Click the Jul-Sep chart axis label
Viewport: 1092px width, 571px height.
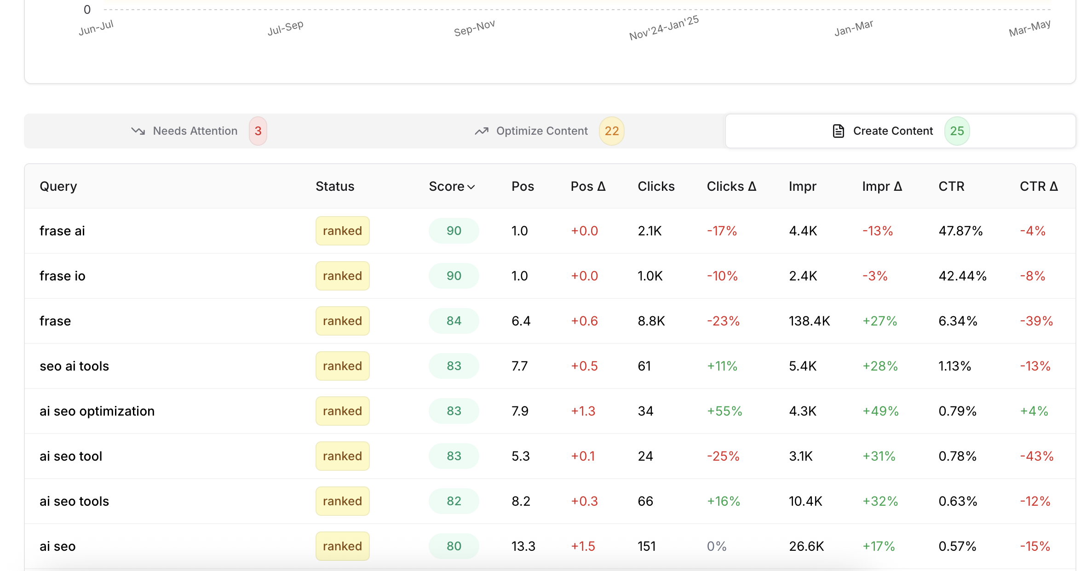tap(285, 28)
